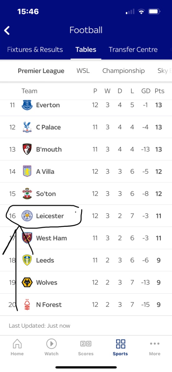Select the WSL league filter
The image size is (172, 372).
(83, 71)
